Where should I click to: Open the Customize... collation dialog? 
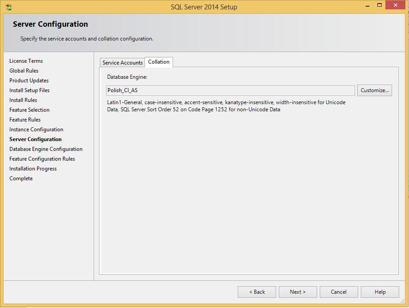tap(375, 90)
